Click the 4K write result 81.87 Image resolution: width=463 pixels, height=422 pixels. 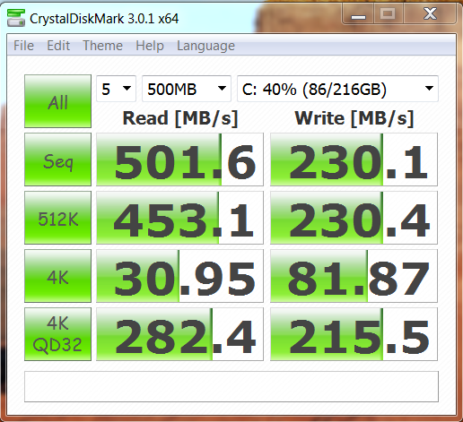tap(354, 276)
